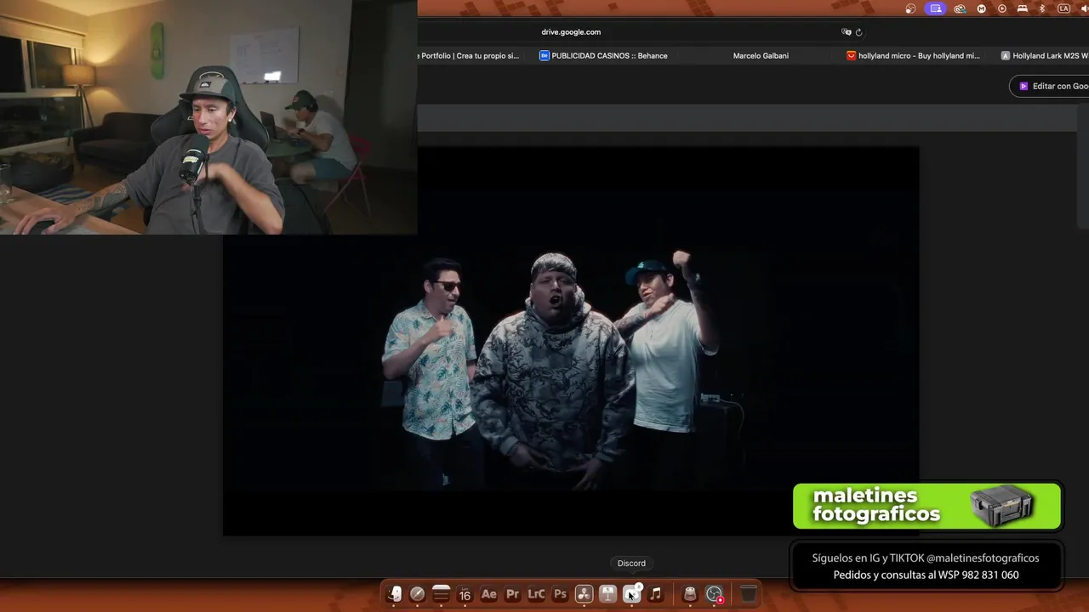1089x612 pixels.
Task: Open DaVinci Resolve in Dock
Action: point(584,594)
